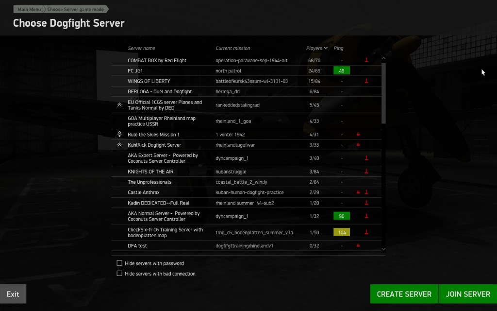The width and height of the screenshot is (497, 311).
Task: Sort list by Players column arrow
Action: pos(326,48)
